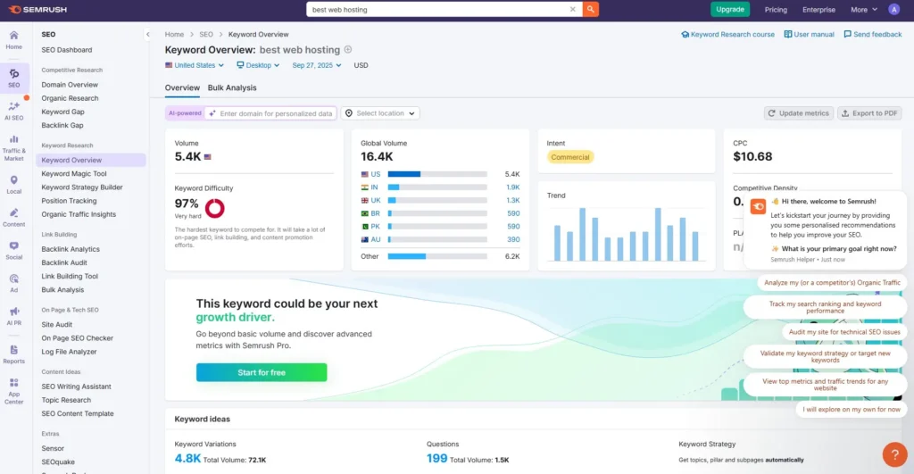Select 'Audit my site for technical SEO issues'
Screen dimensions: 914x474
pos(844,332)
